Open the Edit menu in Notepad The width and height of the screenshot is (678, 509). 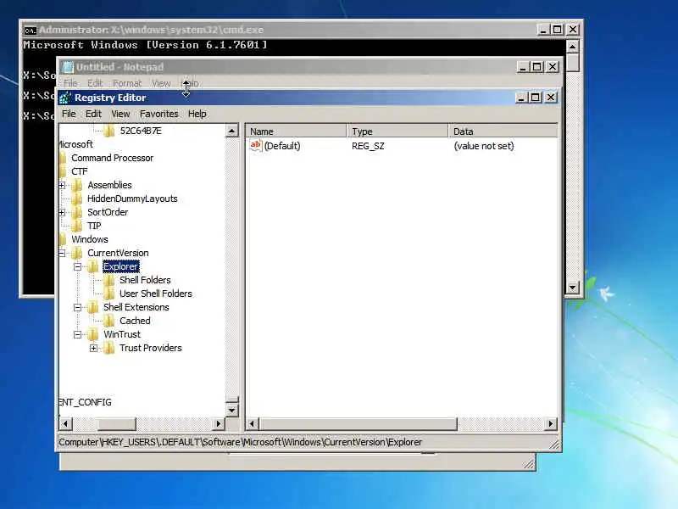(x=95, y=83)
